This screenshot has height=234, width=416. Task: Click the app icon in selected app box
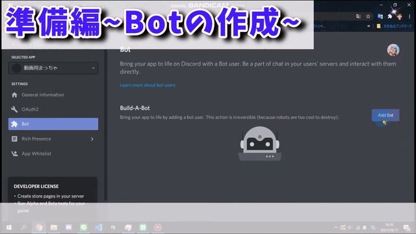[x=16, y=68]
